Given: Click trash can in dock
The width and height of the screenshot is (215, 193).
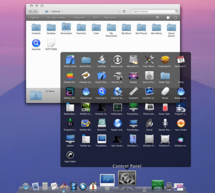Looking at the screenshot, I should coord(169,186).
